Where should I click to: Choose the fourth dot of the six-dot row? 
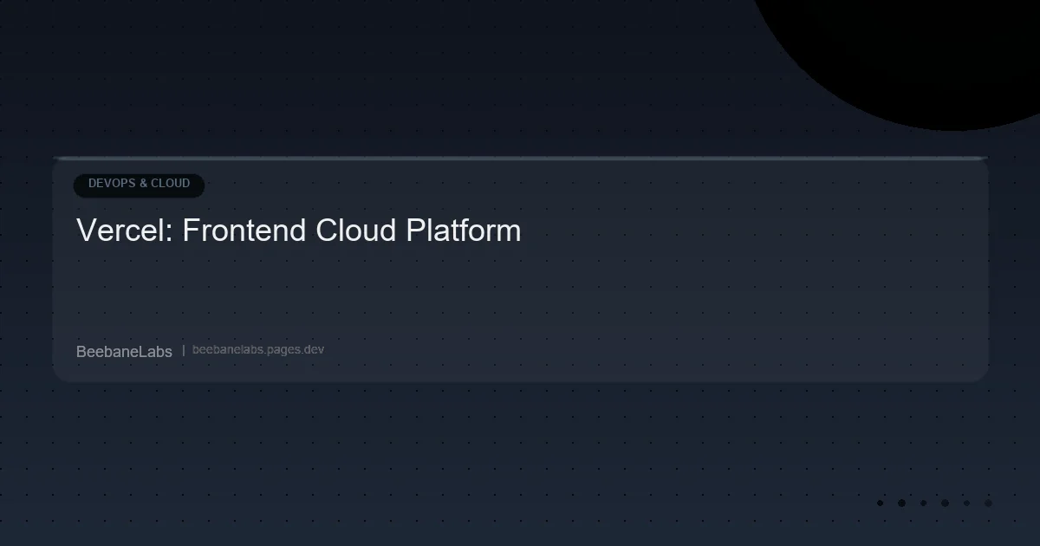point(945,503)
